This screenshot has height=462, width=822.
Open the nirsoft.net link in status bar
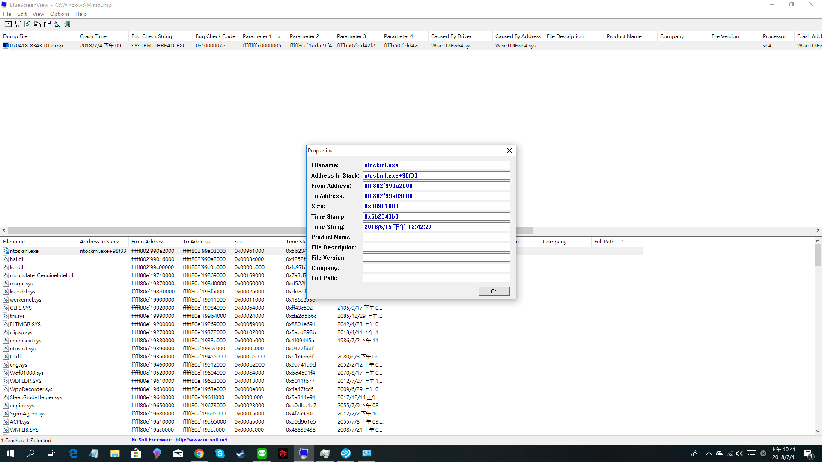click(201, 440)
